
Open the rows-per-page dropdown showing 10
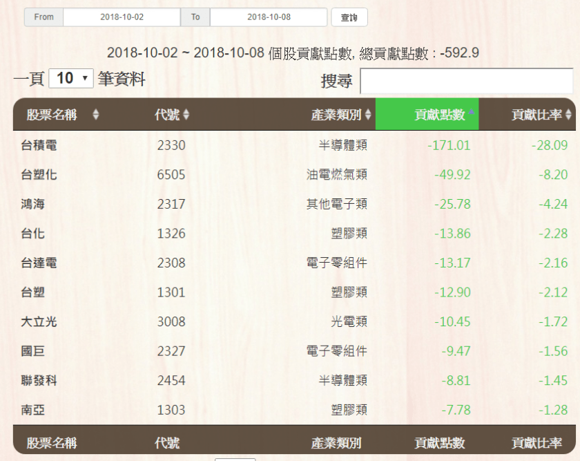tap(71, 79)
